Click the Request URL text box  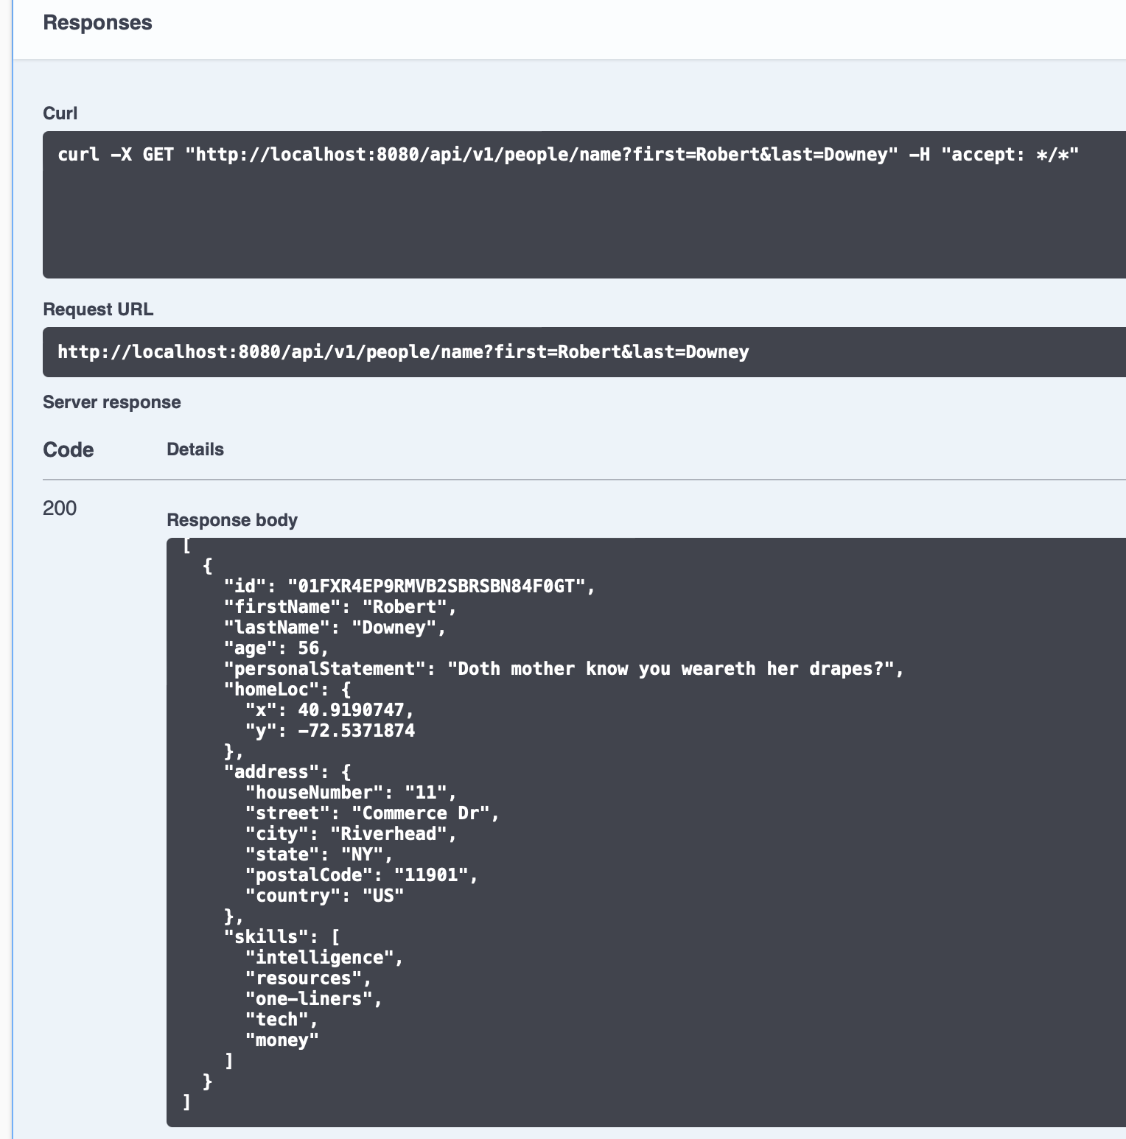point(403,352)
